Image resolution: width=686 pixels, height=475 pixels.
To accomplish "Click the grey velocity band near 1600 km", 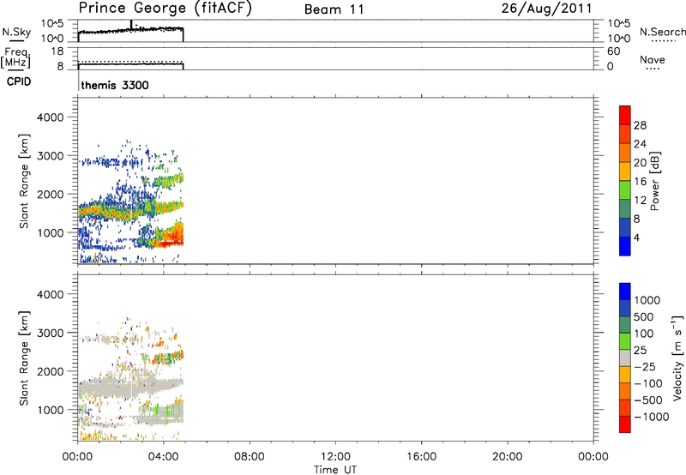I will [x=131, y=387].
